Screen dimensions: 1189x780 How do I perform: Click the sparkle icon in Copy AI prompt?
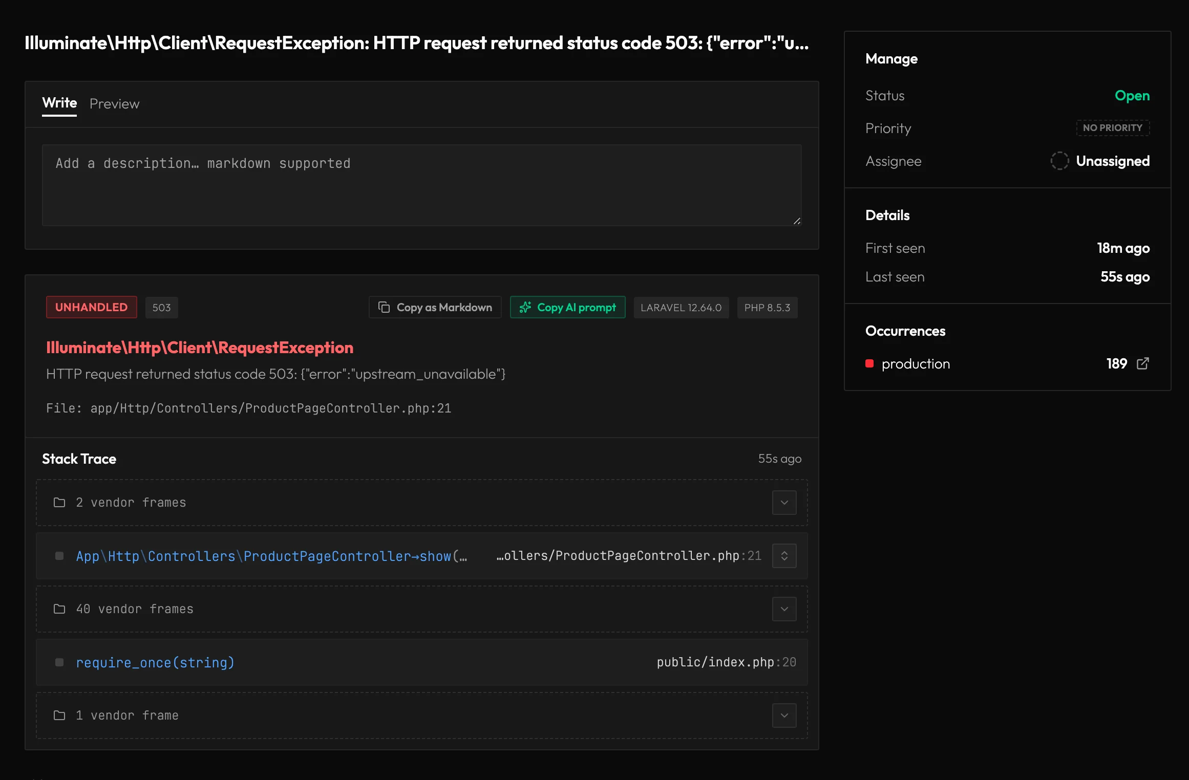coord(525,307)
